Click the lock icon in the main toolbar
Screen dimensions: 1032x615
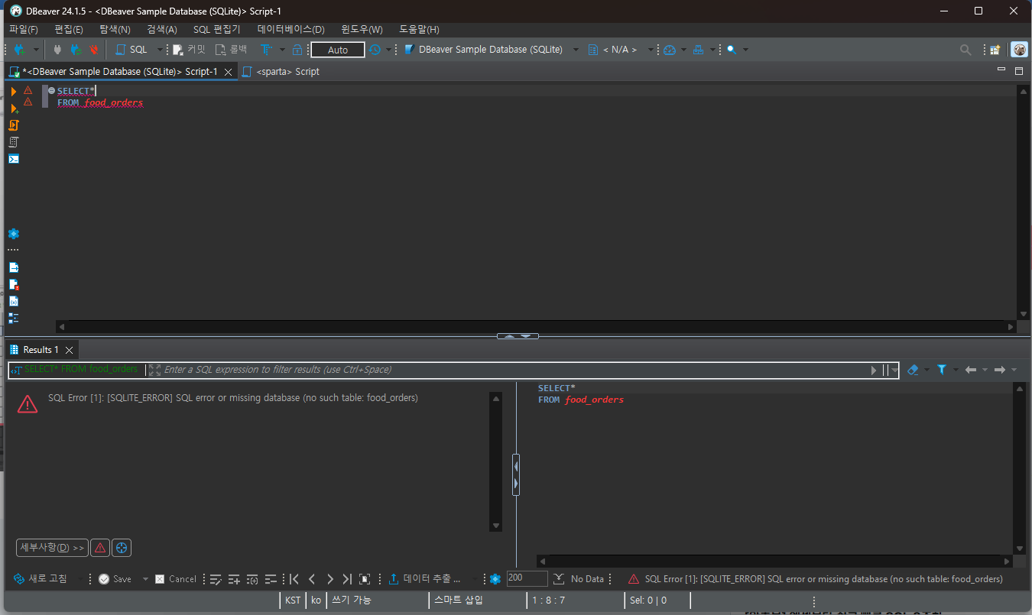click(x=298, y=50)
